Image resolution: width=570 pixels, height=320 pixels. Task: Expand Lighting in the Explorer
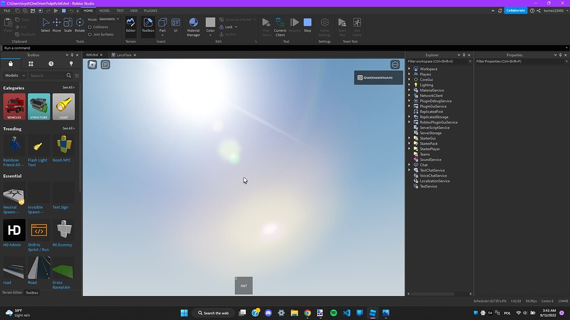pos(409,85)
